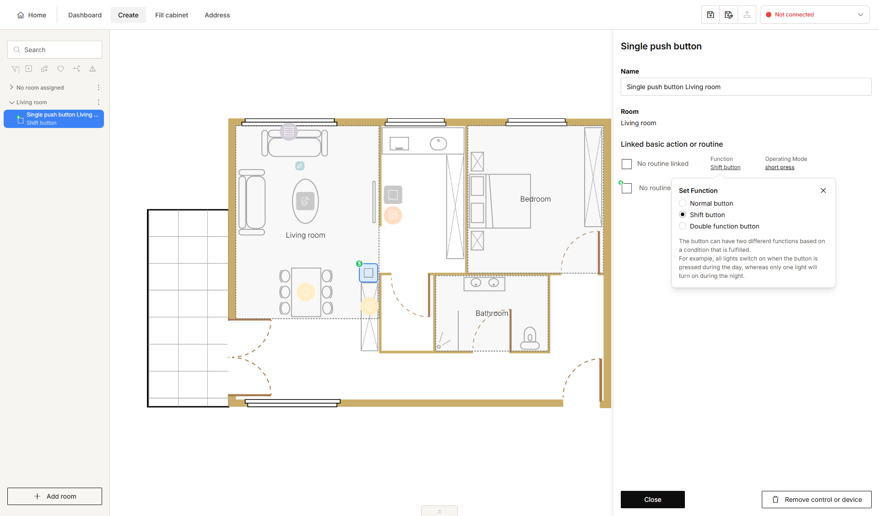
Task: Click the grey device icon on oval table
Action: pos(305,201)
